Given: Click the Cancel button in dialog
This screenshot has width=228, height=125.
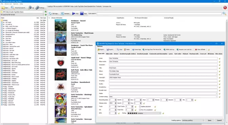Looking at the screenshot, I should [219, 120].
